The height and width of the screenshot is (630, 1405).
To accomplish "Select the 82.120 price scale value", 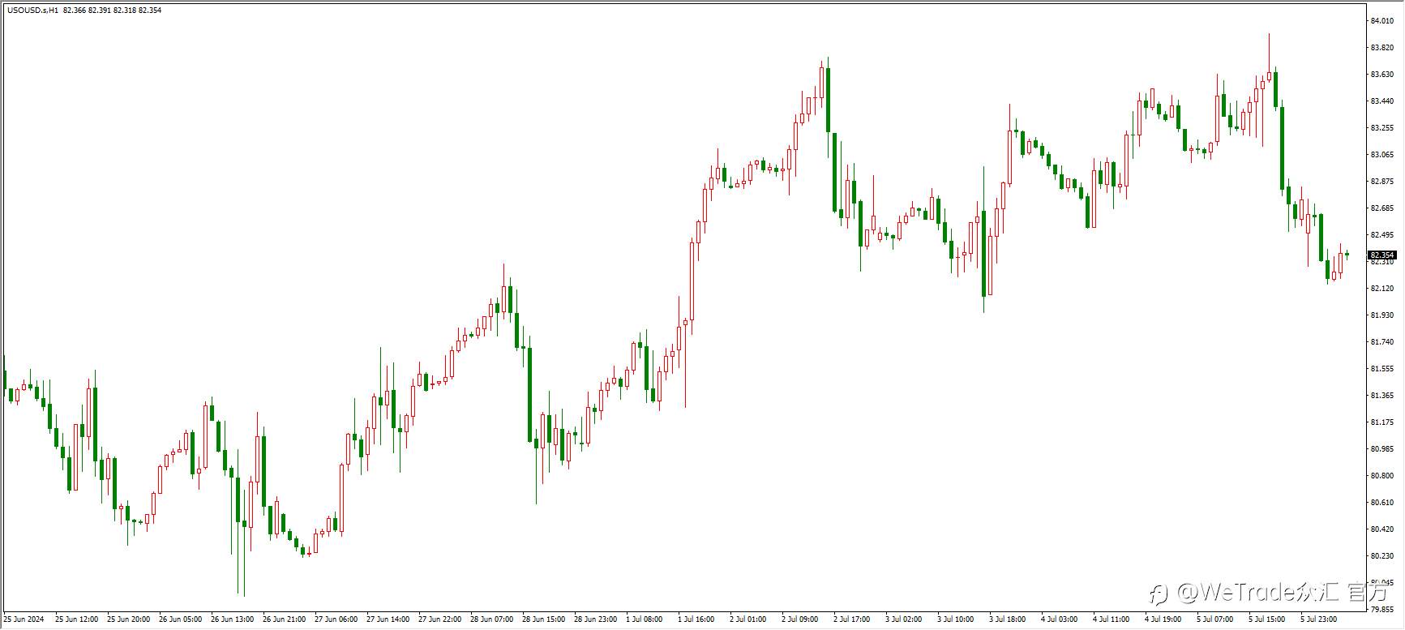I will 1382,289.
